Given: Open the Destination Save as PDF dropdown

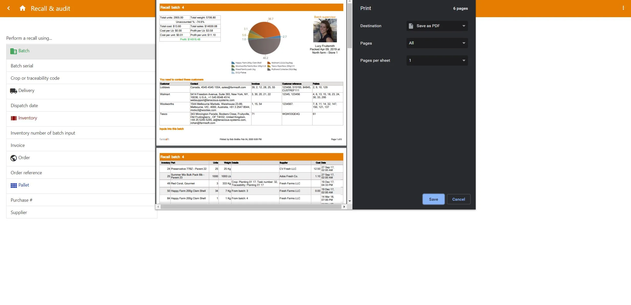Looking at the screenshot, I should [x=437, y=26].
